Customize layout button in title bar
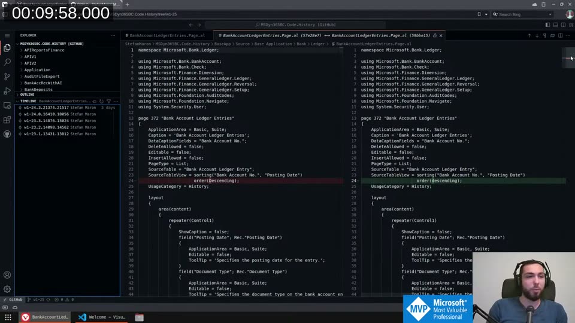The height and width of the screenshot is (323, 575). pos(571,25)
